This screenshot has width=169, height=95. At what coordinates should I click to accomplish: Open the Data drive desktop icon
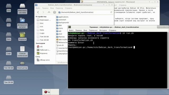coord(9,36)
